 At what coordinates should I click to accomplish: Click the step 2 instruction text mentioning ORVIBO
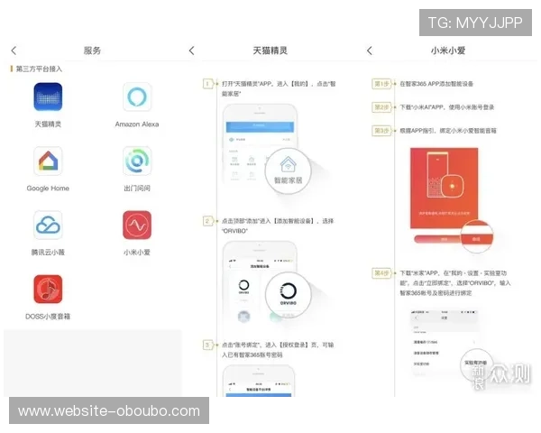pos(278,226)
